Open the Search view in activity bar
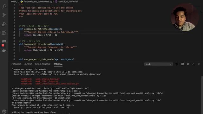Screen dimensions: 203x114 (4, 6)
